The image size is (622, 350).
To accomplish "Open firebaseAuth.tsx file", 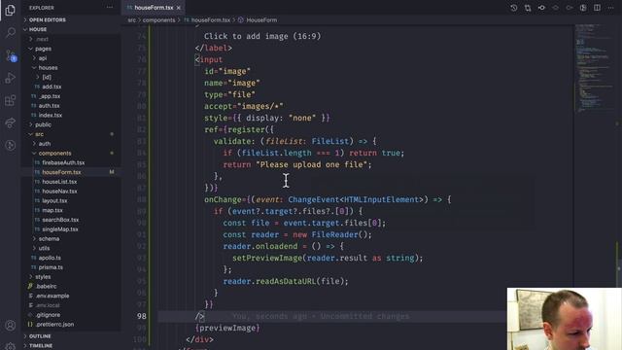I will click(x=63, y=162).
